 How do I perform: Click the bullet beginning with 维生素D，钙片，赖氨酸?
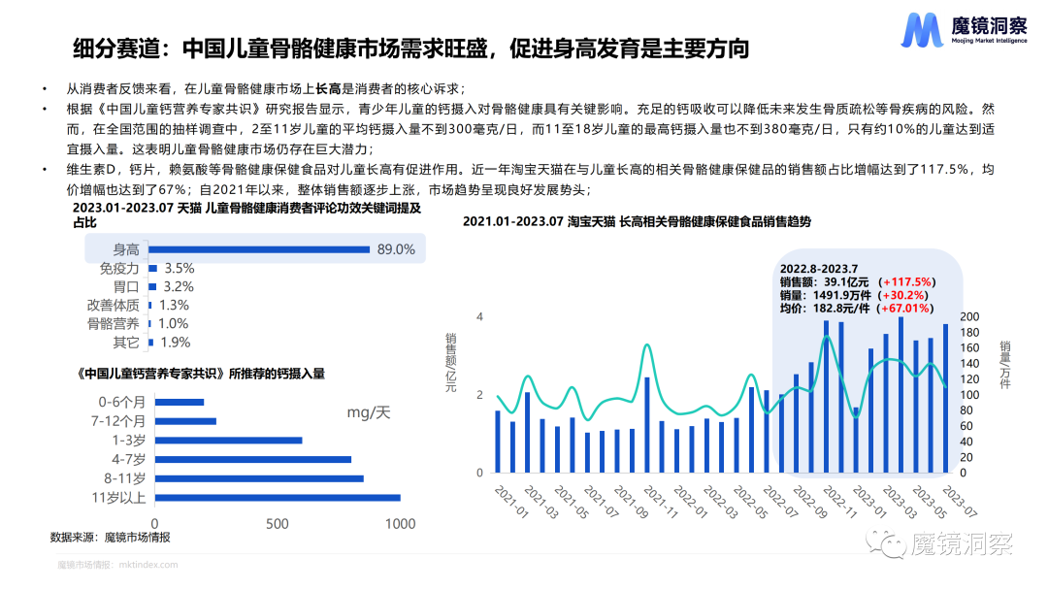point(530,180)
